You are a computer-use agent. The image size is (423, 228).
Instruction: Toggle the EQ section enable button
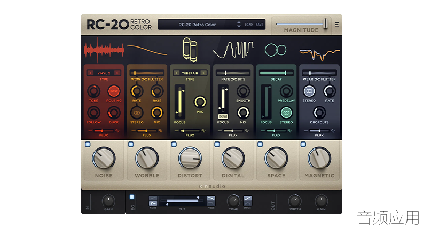coord(132,197)
